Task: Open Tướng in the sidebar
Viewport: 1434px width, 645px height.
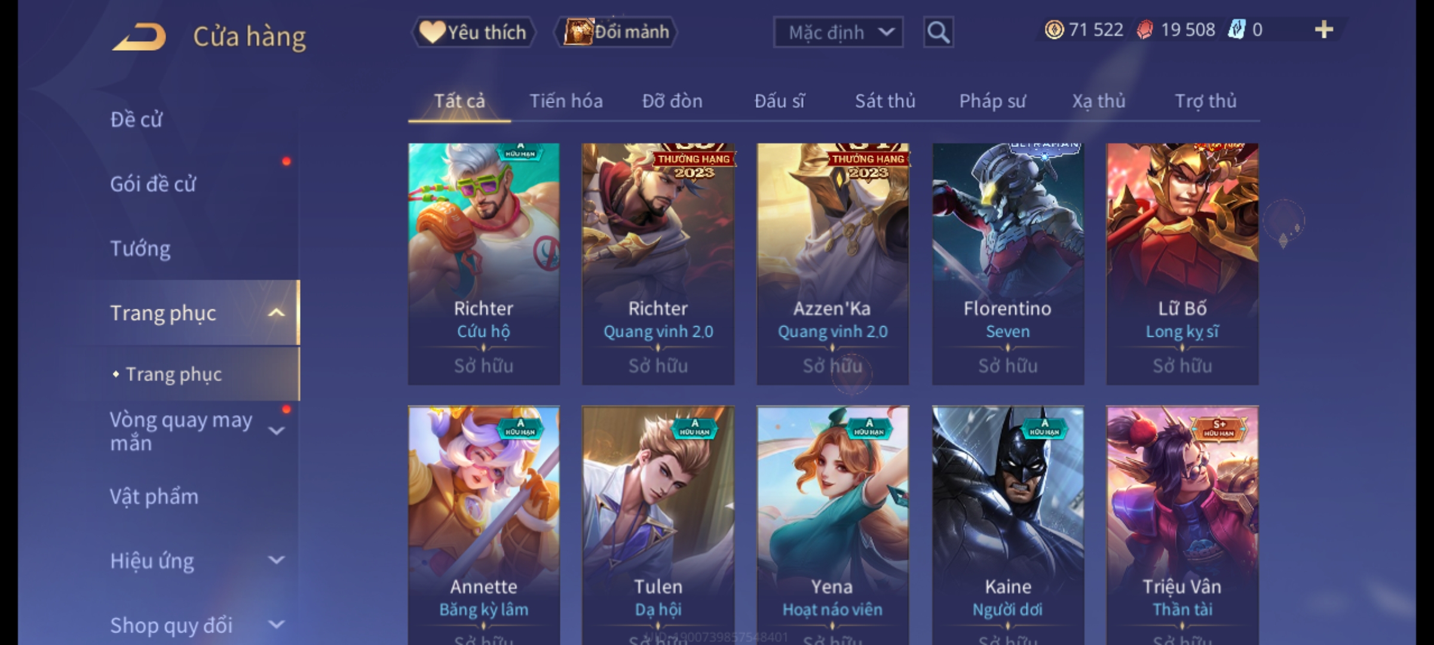Action: [x=140, y=248]
